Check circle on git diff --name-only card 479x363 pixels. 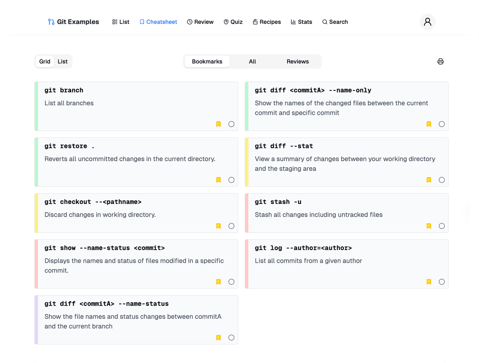pos(441,124)
